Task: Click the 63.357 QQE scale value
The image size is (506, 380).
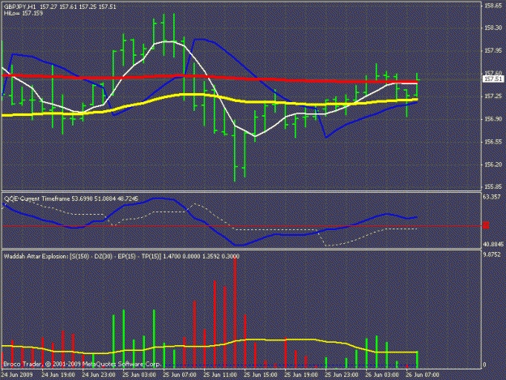Action: tap(493, 197)
